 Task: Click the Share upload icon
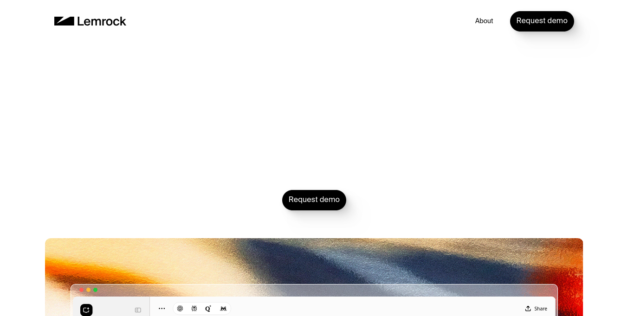click(528, 309)
